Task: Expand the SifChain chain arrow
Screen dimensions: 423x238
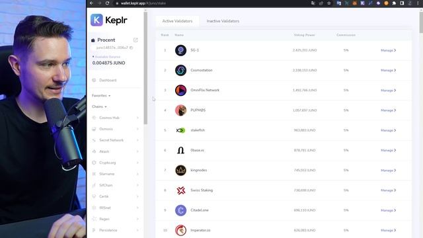Action: point(137,185)
